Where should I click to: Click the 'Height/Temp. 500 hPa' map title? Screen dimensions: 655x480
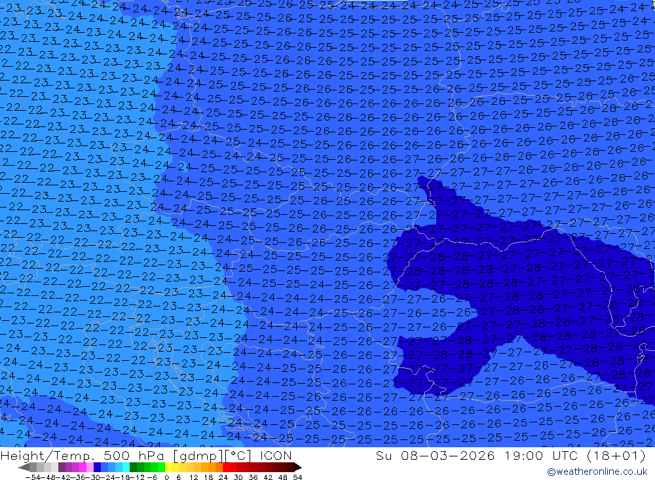click(83, 455)
